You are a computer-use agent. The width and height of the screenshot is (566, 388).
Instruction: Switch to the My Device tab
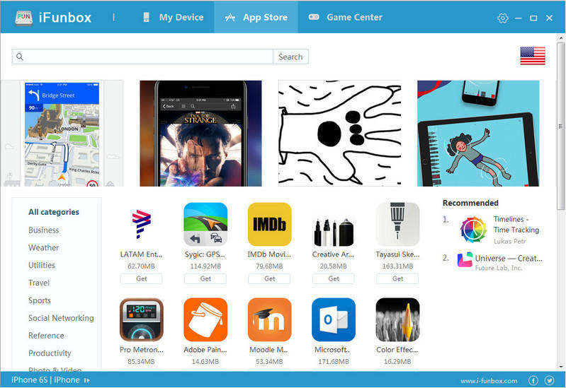[x=174, y=17]
